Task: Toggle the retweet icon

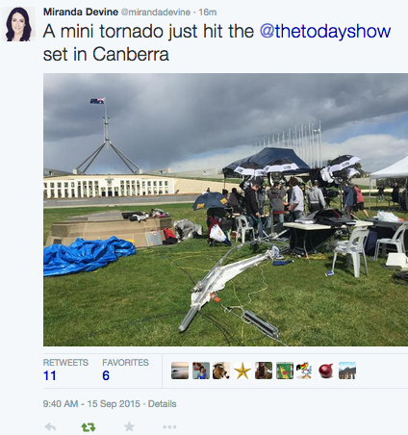Action: point(89,427)
